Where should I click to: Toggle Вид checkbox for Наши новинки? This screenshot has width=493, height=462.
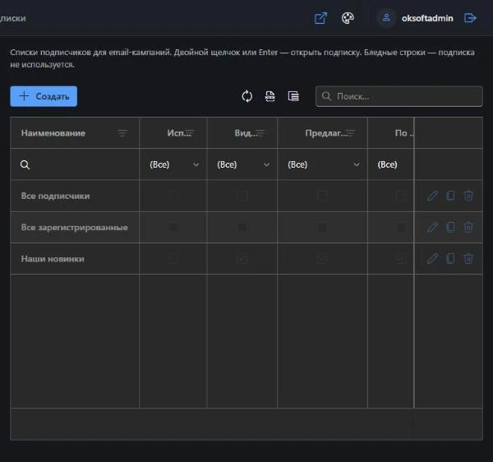pyautogui.click(x=242, y=259)
